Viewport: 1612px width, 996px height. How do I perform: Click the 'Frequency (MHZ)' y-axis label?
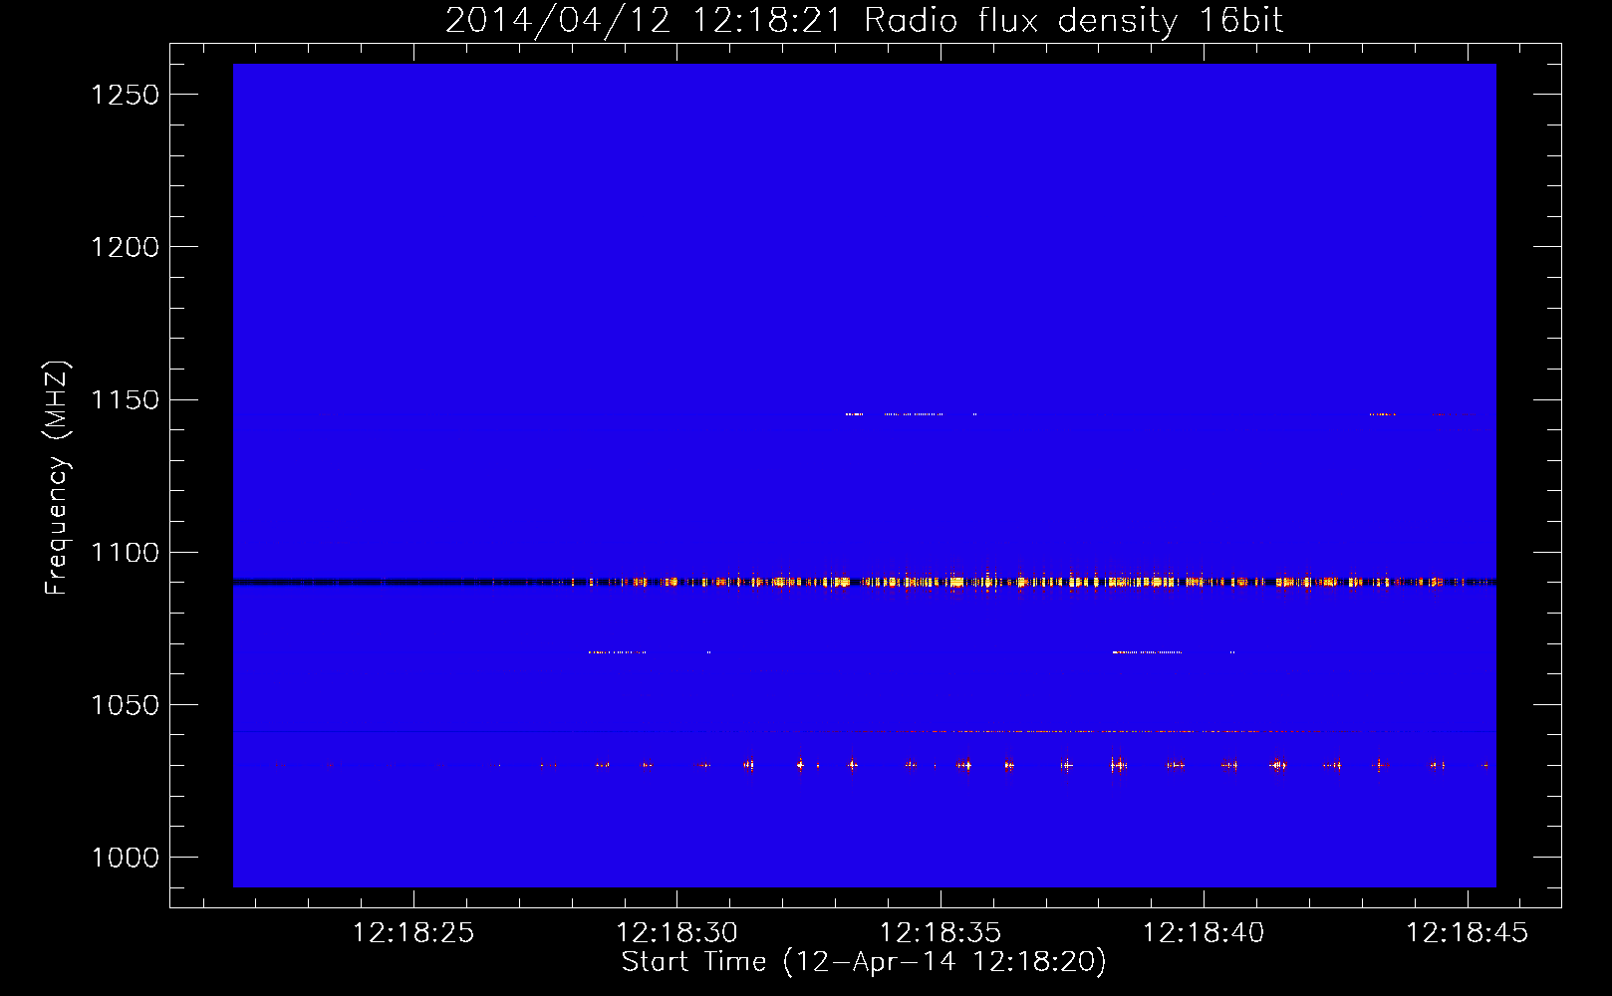point(57,478)
